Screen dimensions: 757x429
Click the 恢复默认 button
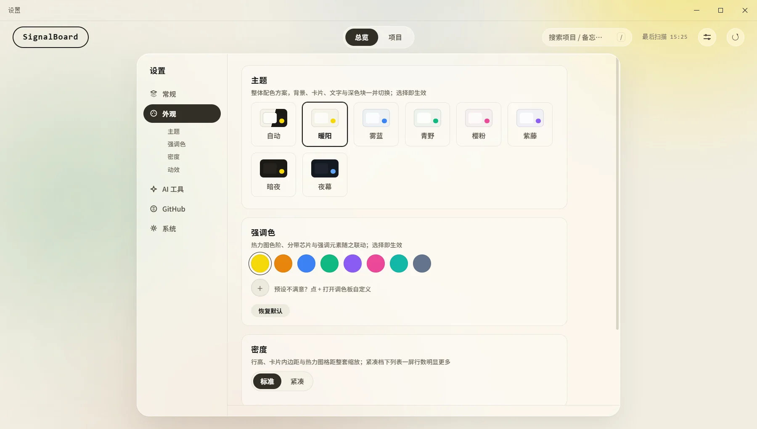click(270, 311)
